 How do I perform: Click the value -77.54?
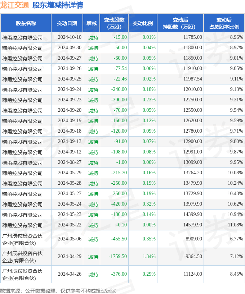[120, 68]
